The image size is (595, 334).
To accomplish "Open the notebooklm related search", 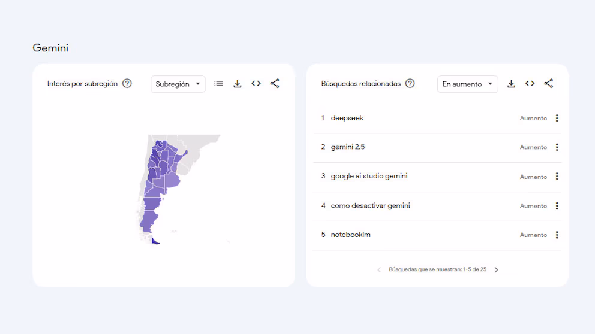I will [351, 235].
